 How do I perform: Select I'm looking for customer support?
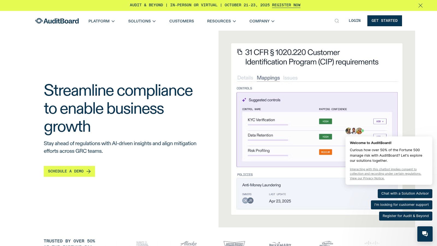point(401,205)
